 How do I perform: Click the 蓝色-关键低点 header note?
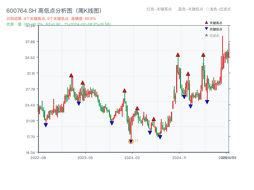coord(190,9)
